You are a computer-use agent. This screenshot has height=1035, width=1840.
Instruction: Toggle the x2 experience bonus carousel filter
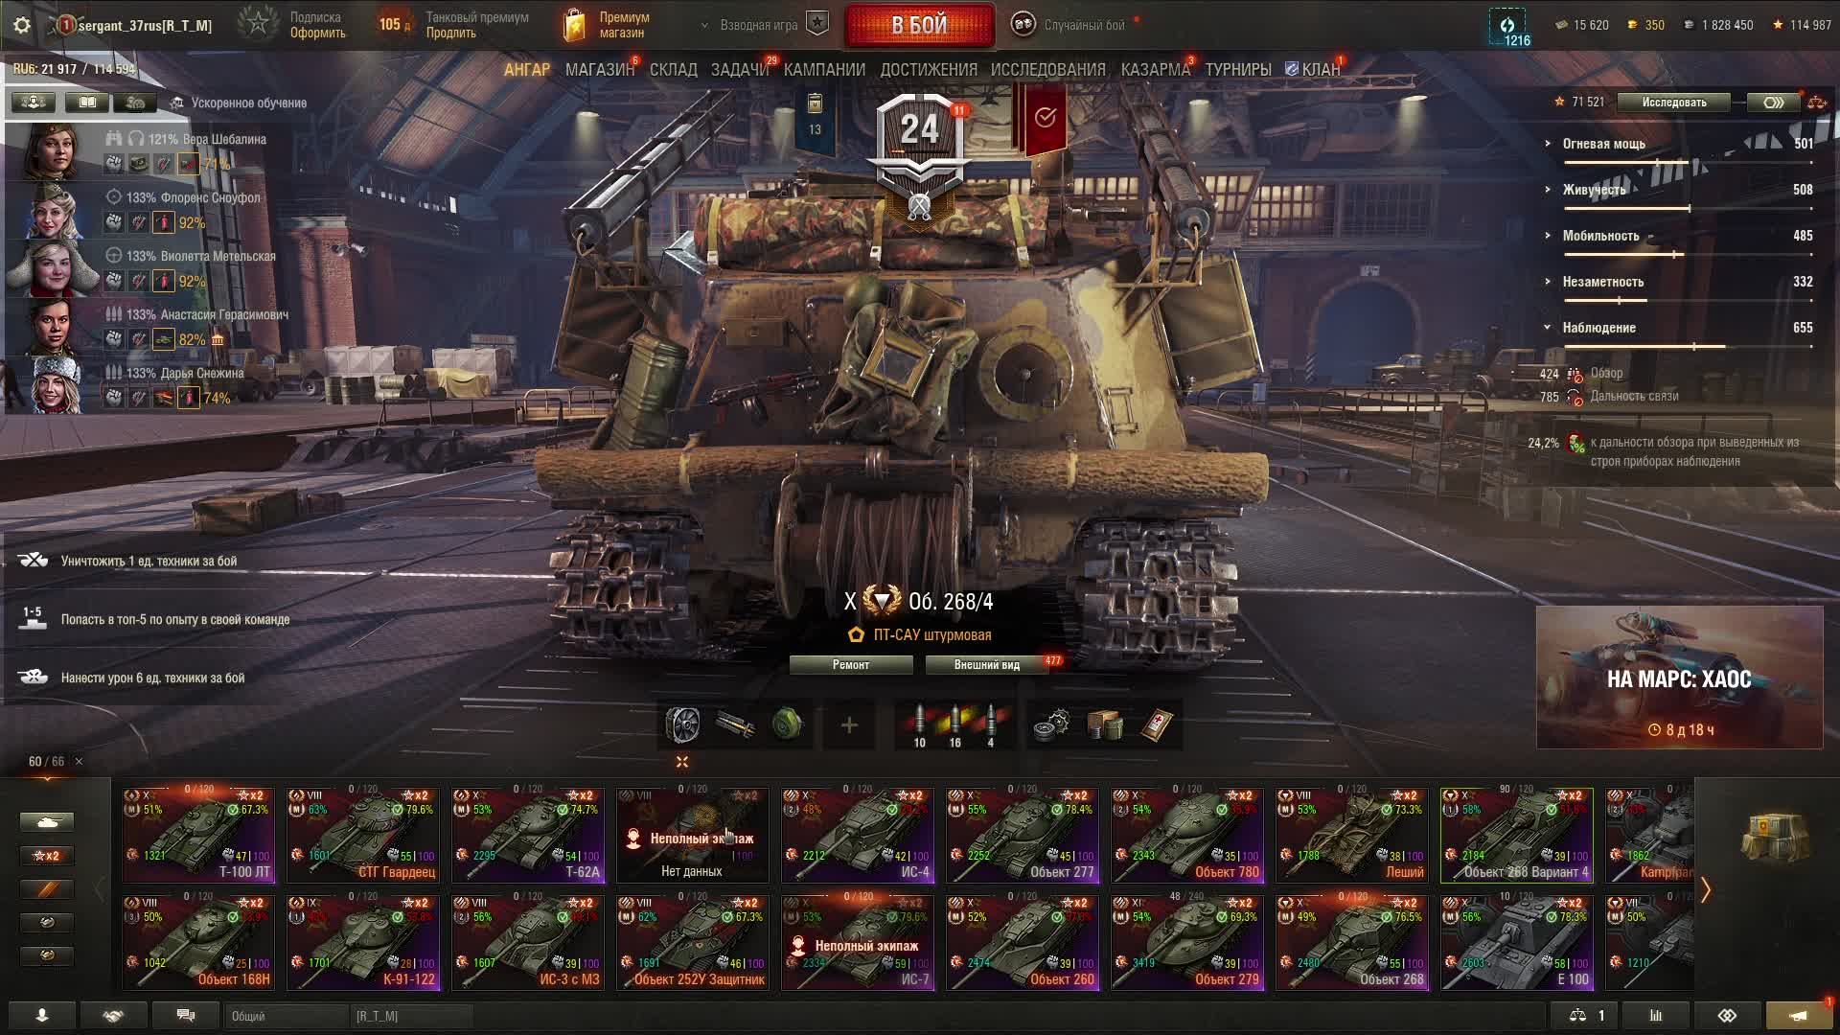pyautogui.click(x=46, y=856)
